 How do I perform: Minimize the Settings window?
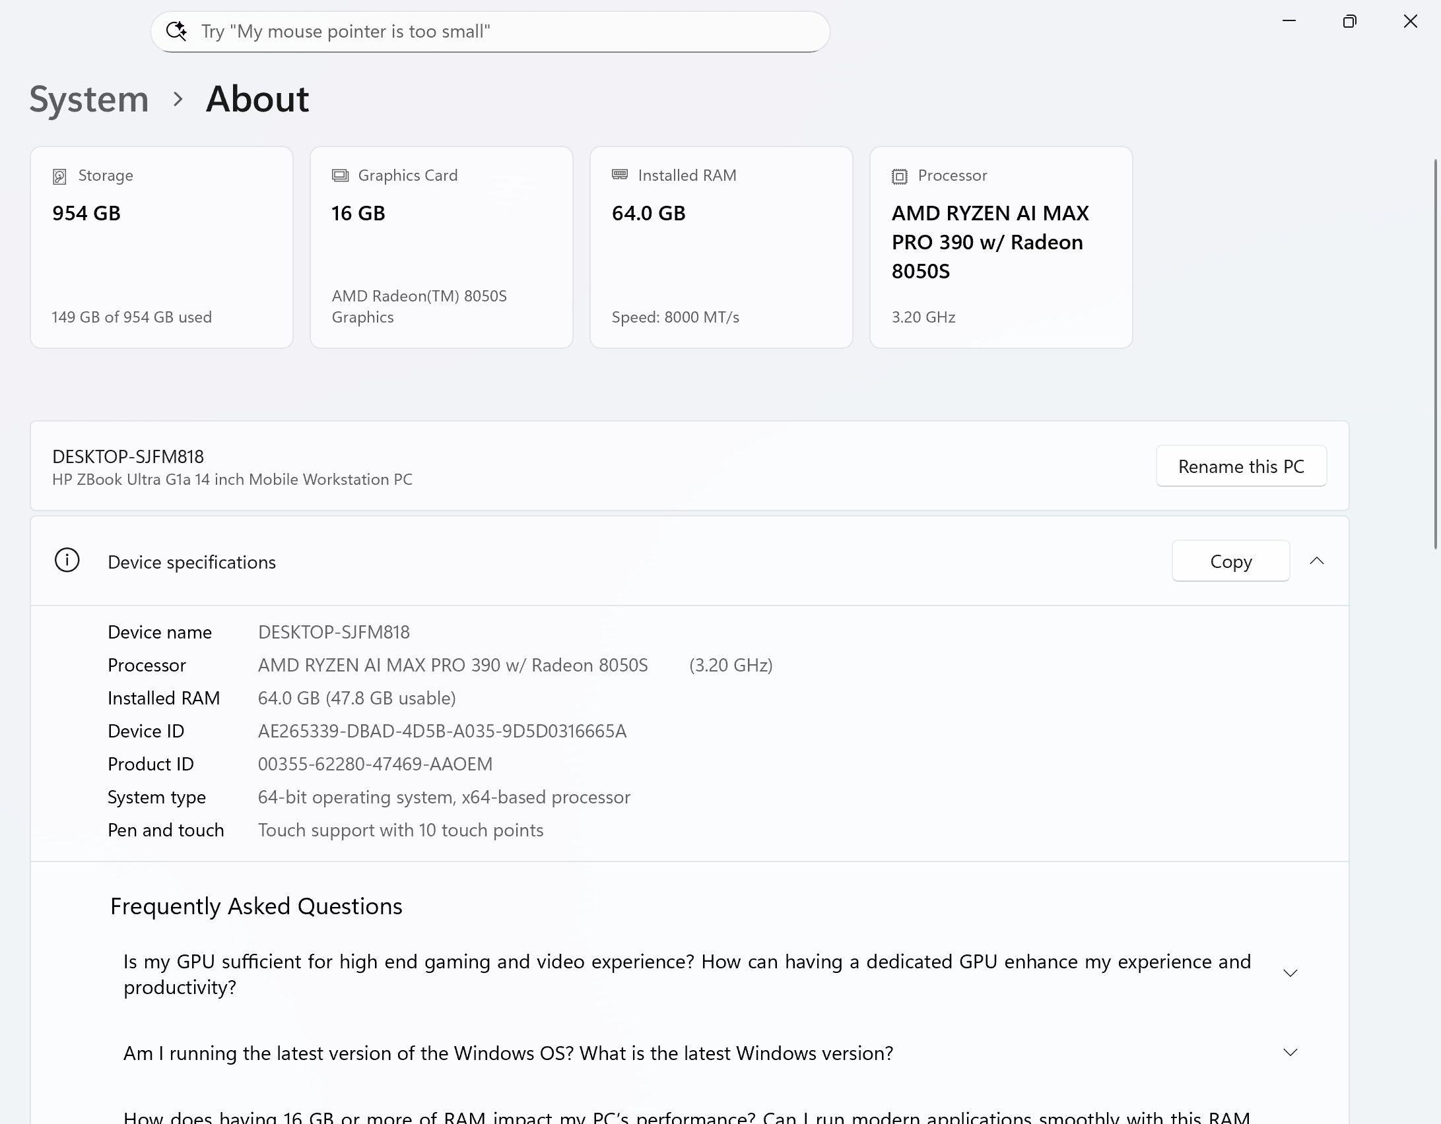[1289, 21]
